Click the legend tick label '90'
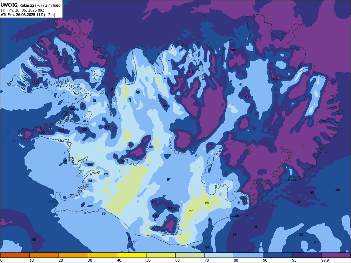Viewport: 351px width, 263px height. click(x=265, y=260)
